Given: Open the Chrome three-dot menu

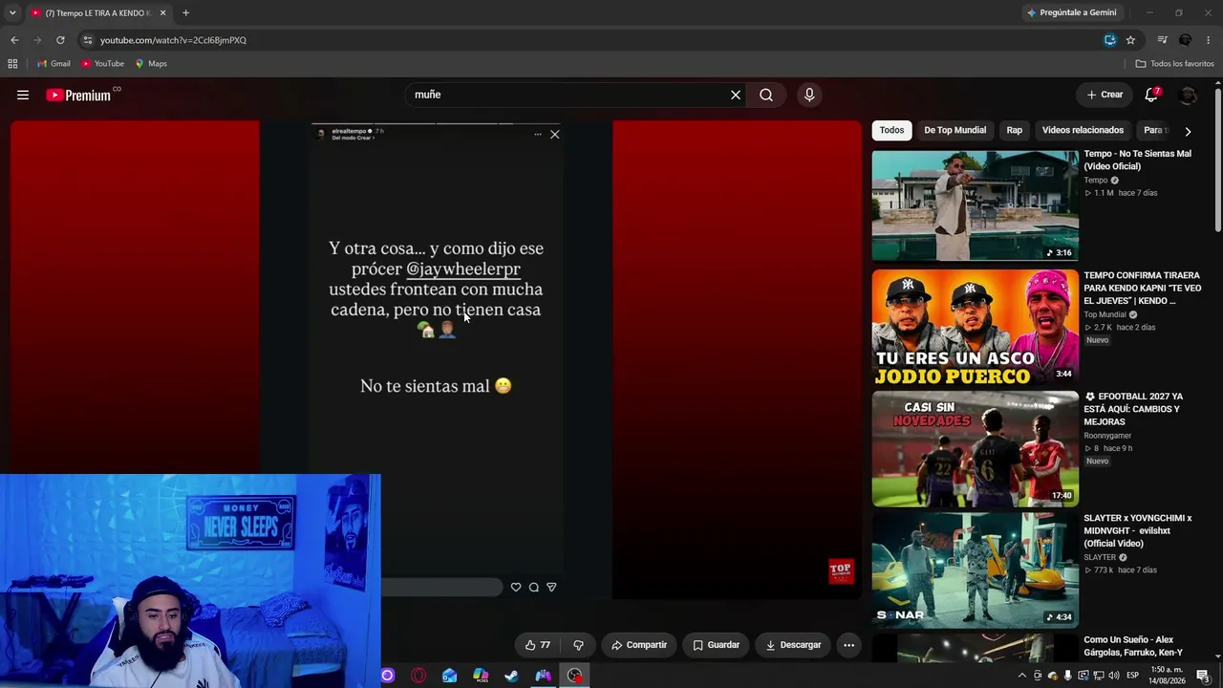Looking at the screenshot, I should (1209, 40).
